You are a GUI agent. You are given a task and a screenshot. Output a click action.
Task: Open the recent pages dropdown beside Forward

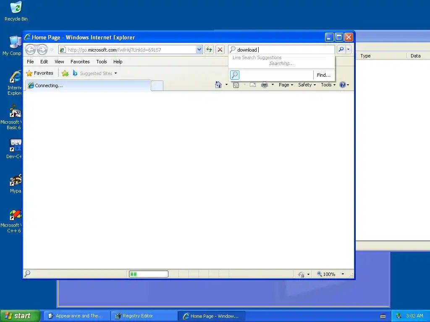pos(52,50)
